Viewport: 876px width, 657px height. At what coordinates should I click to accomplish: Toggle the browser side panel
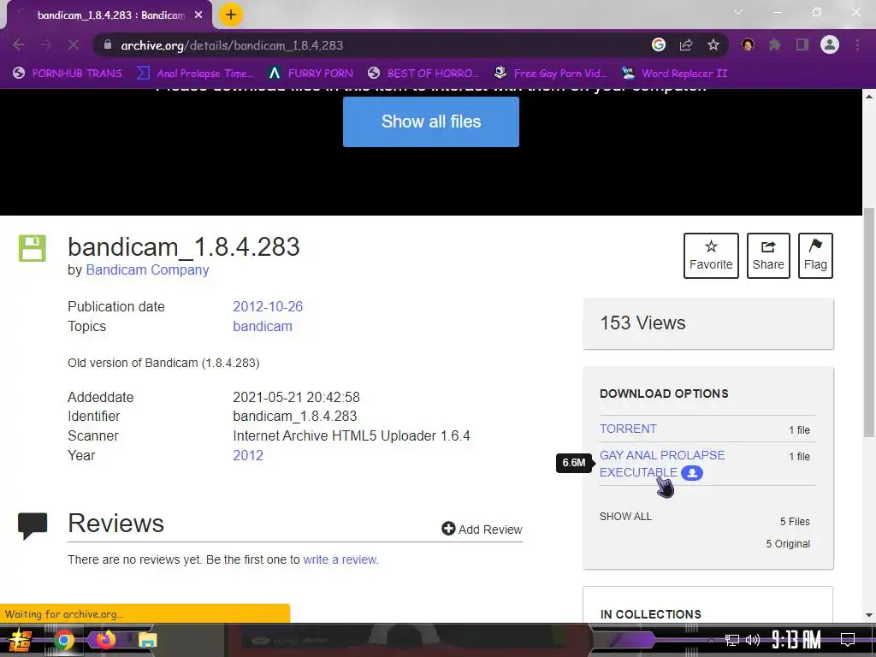point(802,44)
